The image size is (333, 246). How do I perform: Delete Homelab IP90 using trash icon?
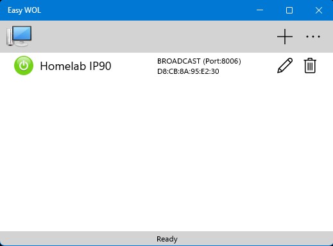click(x=310, y=66)
